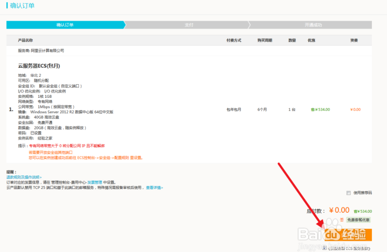Click the 服务商: 阿里云计算有限公司 line
The width and height of the screenshot is (387, 252).
(x=41, y=51)
